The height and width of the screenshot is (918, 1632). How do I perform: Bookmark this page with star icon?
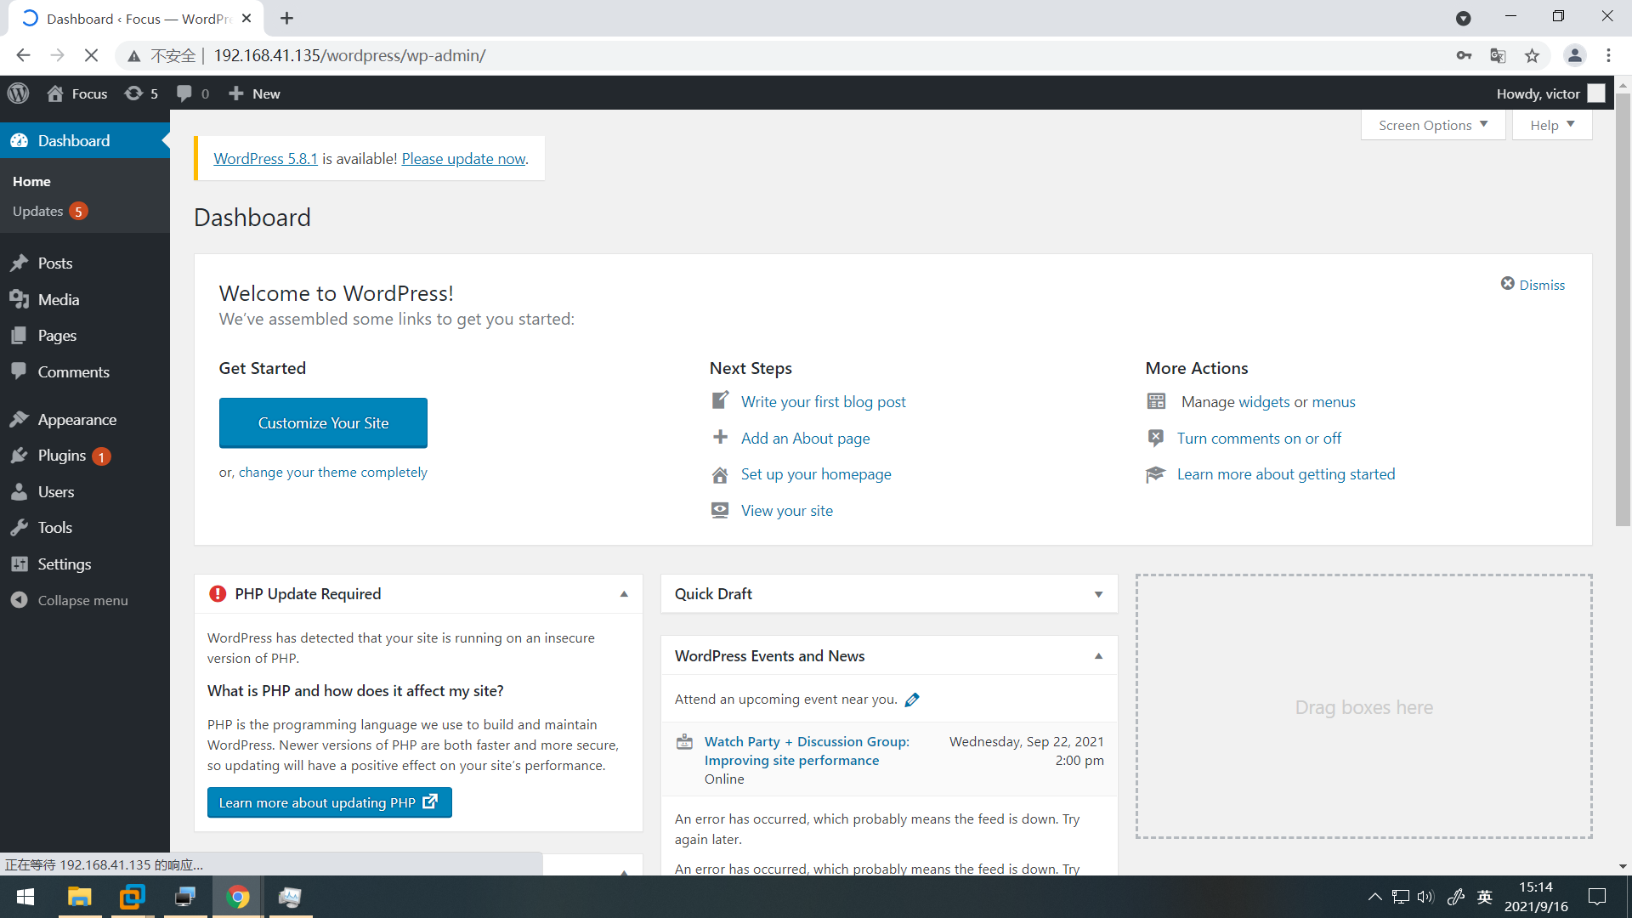point(1532,56)
